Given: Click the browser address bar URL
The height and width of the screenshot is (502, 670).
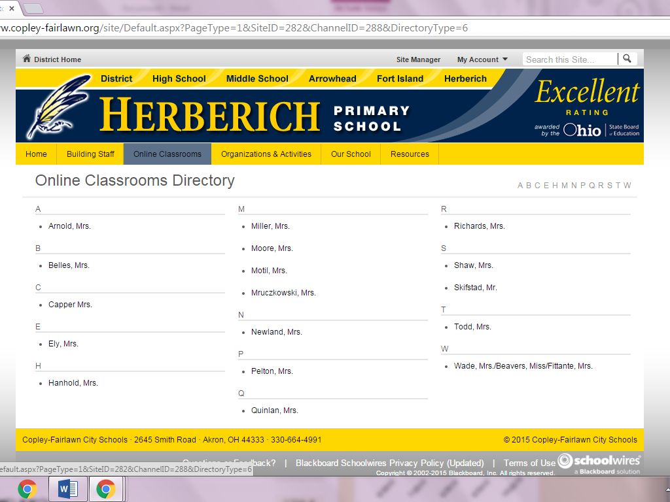Looking at the screenshot, I should pos(262,28).
